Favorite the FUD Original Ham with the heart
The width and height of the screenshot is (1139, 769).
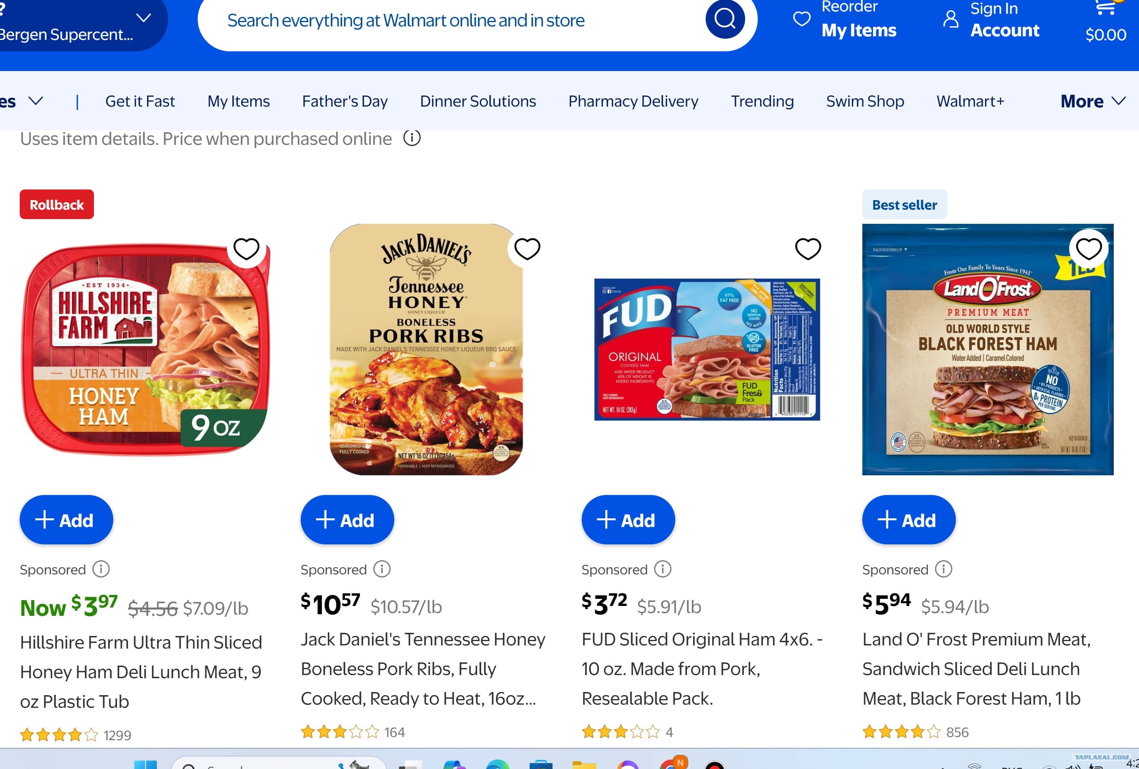808,249
